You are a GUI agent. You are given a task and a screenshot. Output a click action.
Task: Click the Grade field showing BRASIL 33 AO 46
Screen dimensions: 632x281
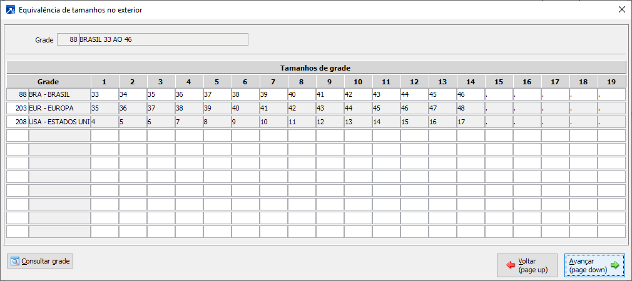click(x=163, y=39)
